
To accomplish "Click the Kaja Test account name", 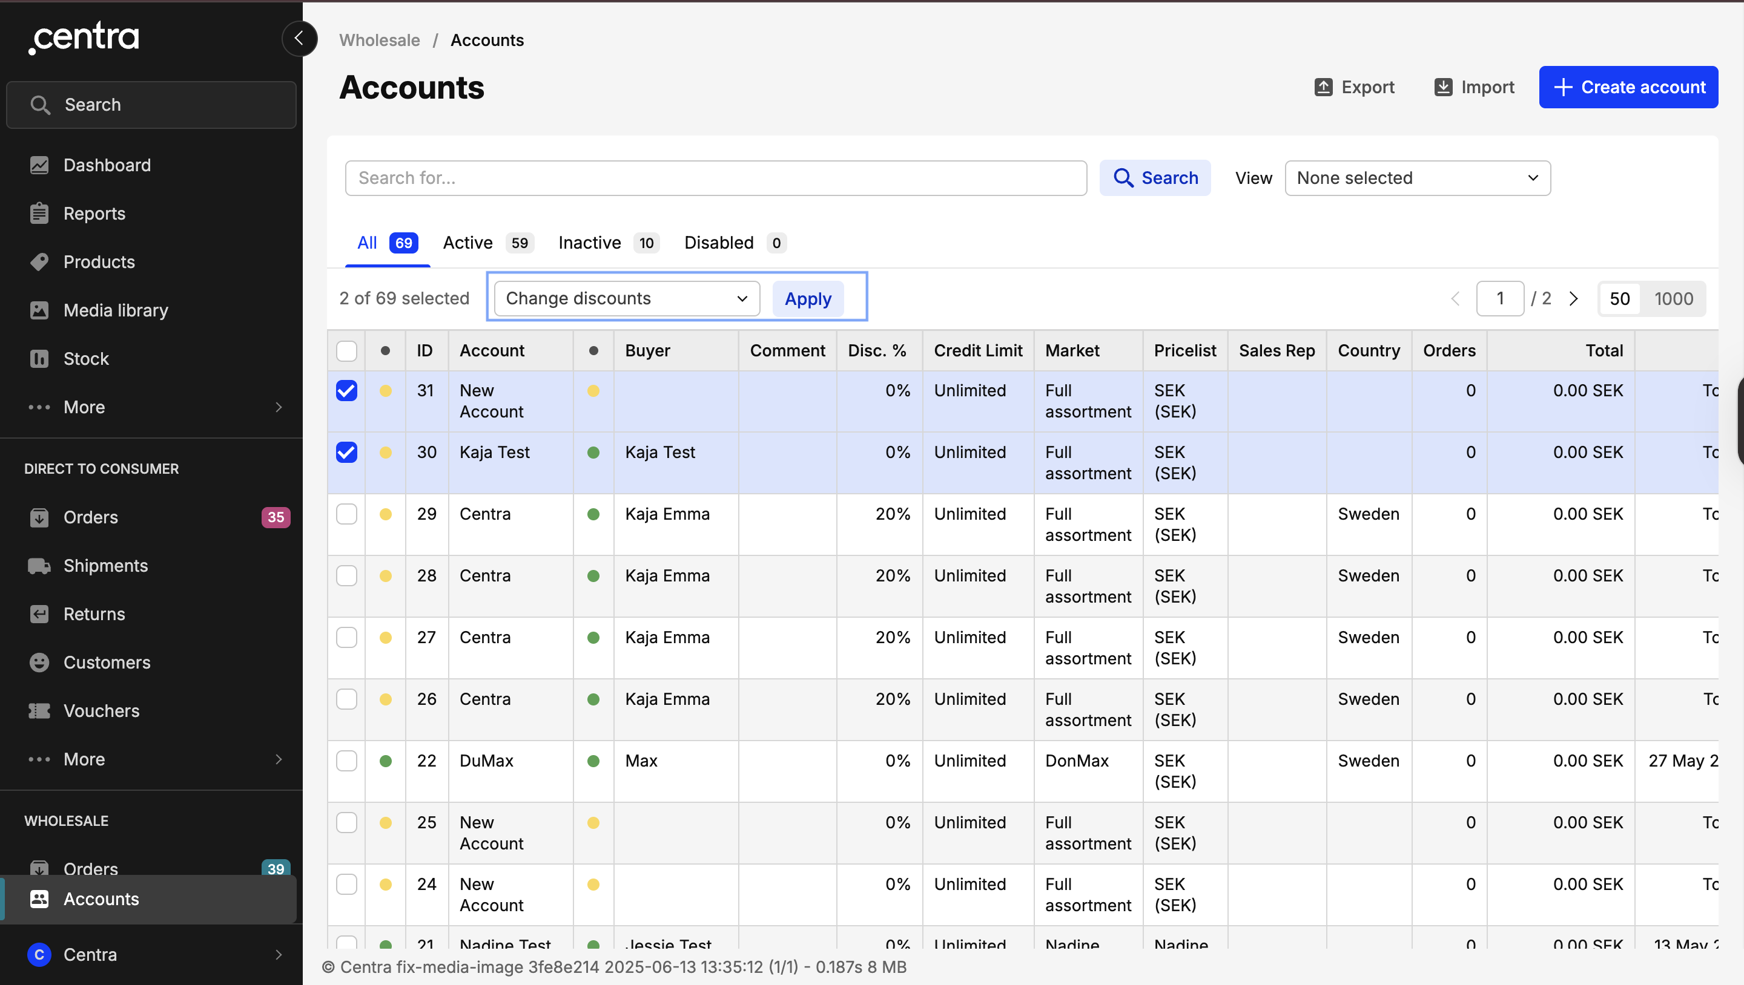I will [494, 452].
